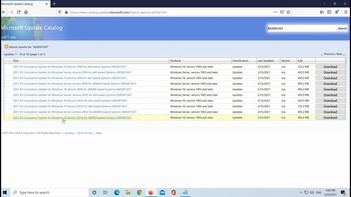The image size is (351, 197).
Task: Sort results by Classification column
Action: click(240, 61)
